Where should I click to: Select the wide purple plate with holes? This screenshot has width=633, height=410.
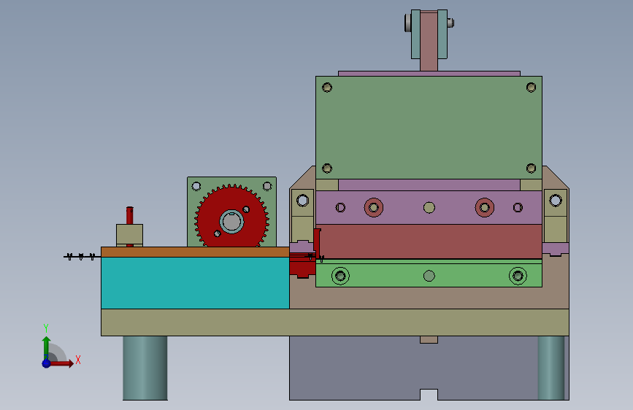point(404,207)
